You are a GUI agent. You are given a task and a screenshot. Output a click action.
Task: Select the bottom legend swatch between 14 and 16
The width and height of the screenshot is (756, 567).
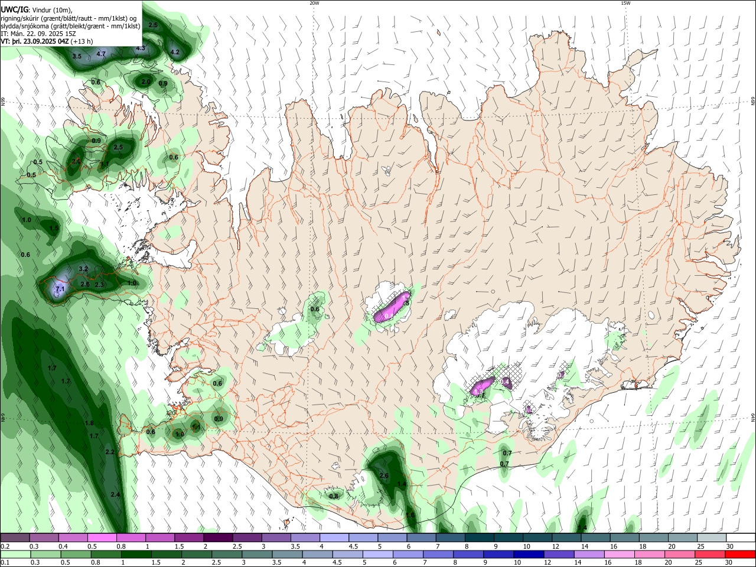coord(588,554)
